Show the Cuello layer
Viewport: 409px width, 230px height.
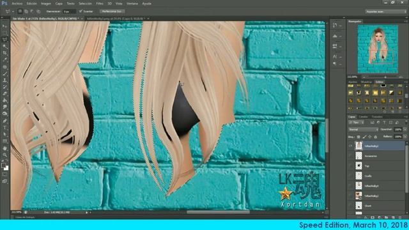351,176
